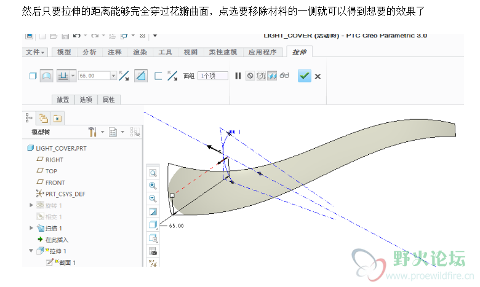Open the tree settings dropdown arrow
This screenshot has width=480, height=287.
point(103,132)
